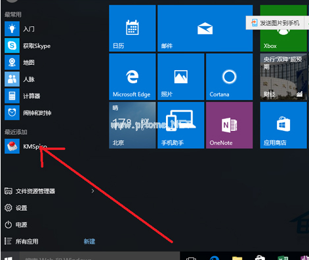The width and height of the screenshot is (309, 260).
Task: Open the Store icon on the taskbar
Action: tap(260, 258)
